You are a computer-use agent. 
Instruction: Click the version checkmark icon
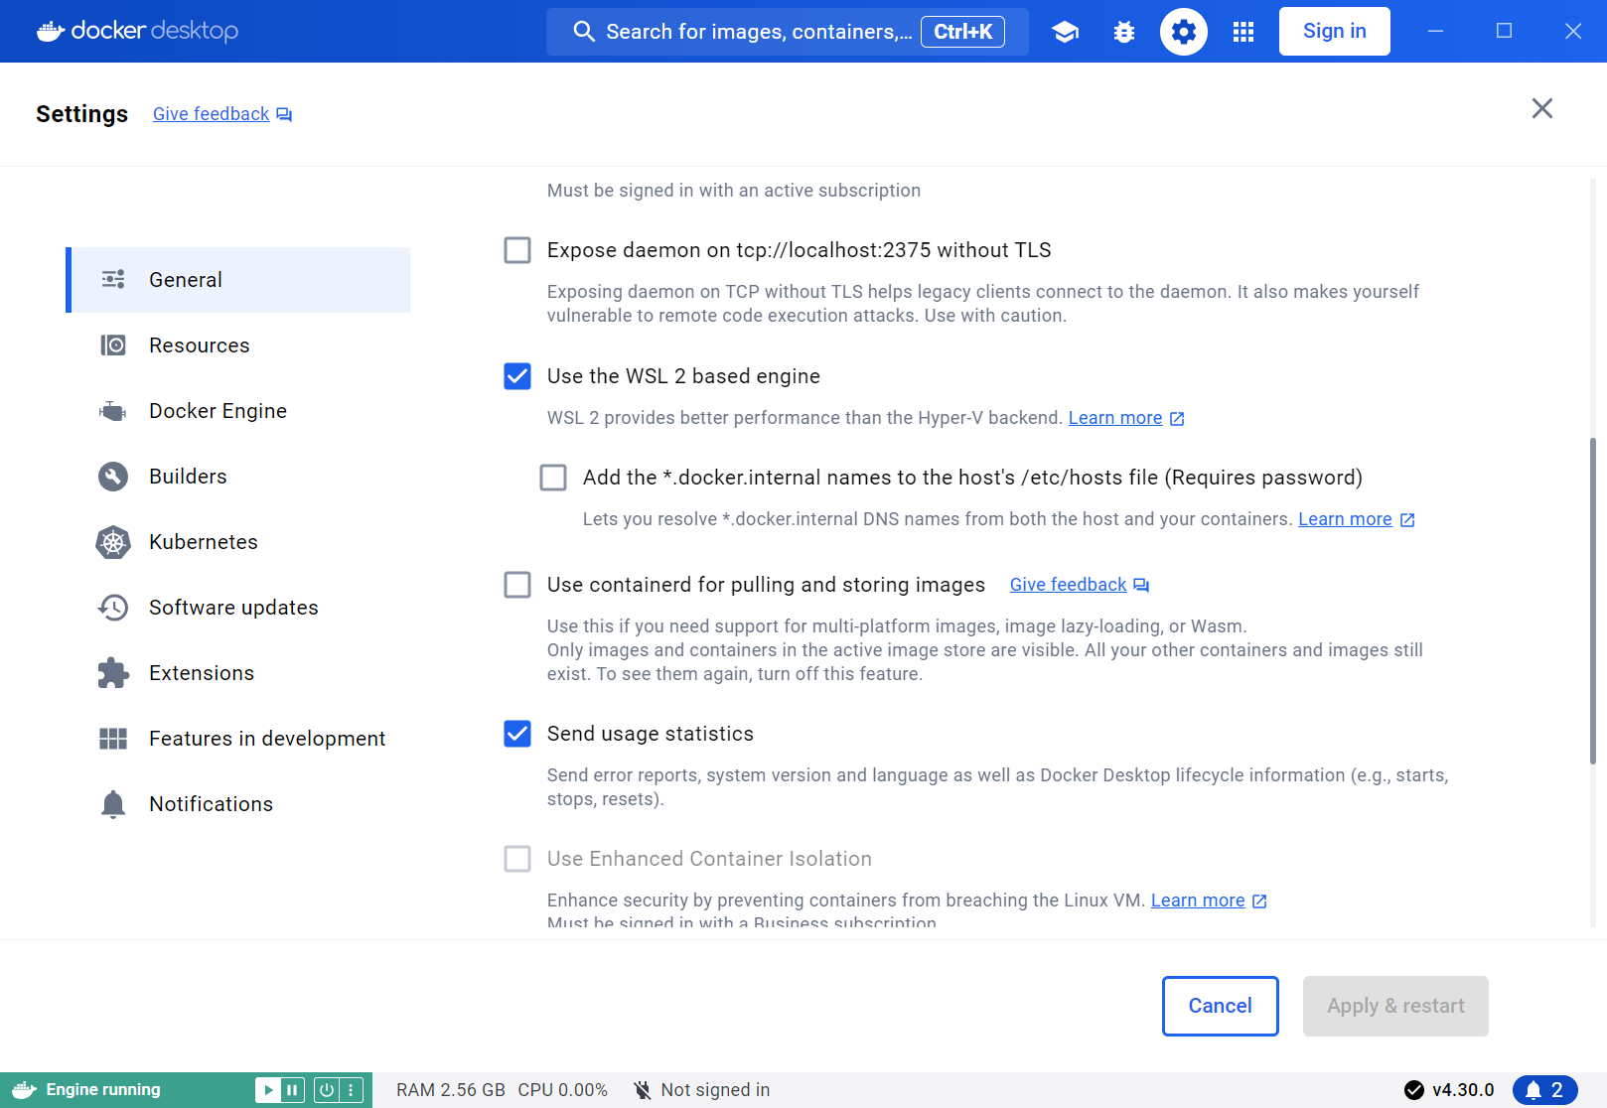click(x=1414, y=1089)
